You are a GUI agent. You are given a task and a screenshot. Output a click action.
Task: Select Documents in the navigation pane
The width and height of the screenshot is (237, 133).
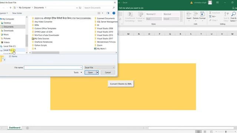(x=9, y=27)
